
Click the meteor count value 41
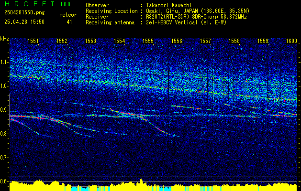click(69, 22)
